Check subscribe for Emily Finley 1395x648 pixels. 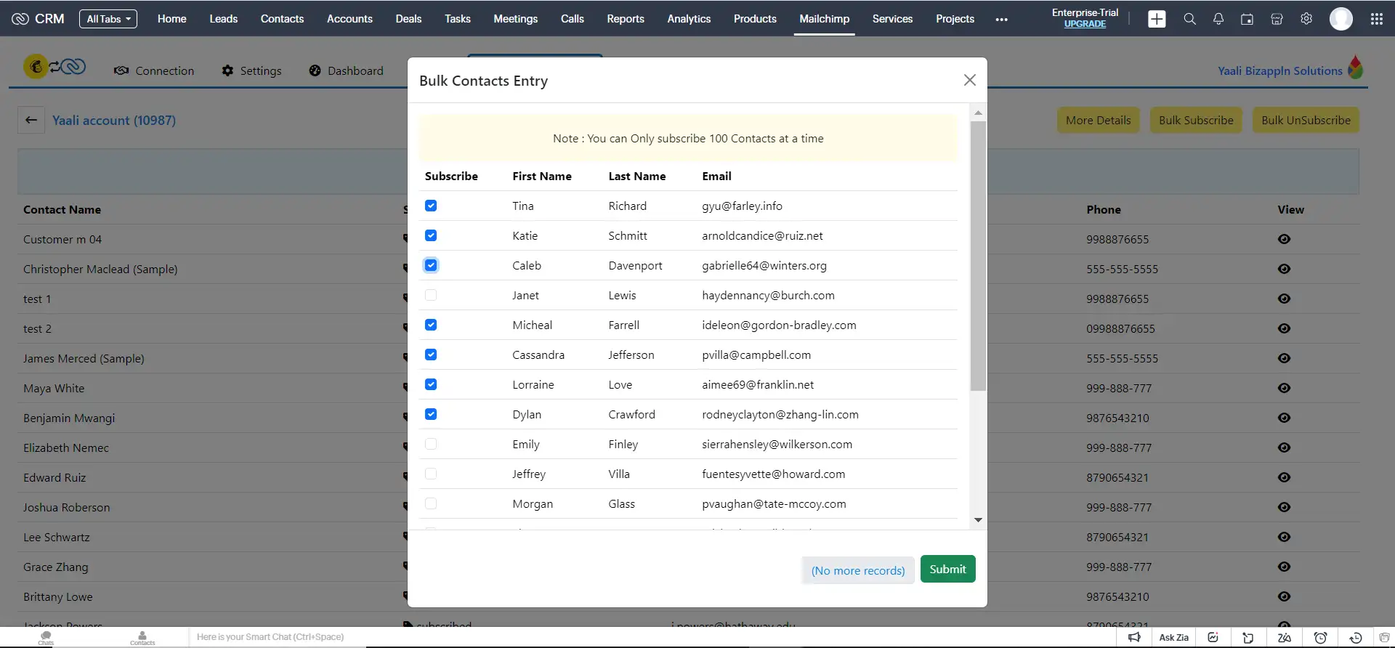[431, 444]
